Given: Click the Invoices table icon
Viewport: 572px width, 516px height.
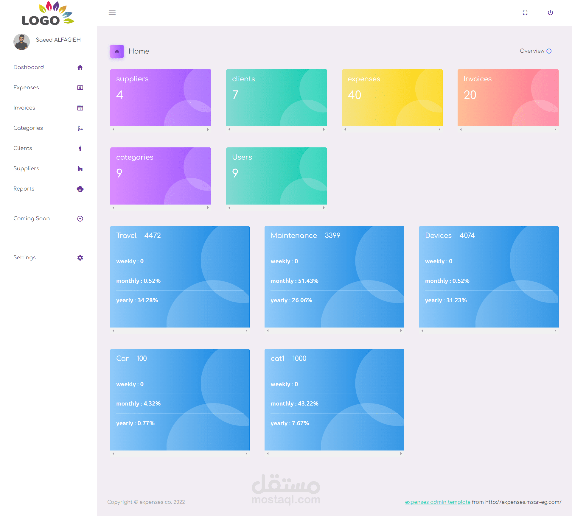Looking at the screenshot, I should [80, 108].
